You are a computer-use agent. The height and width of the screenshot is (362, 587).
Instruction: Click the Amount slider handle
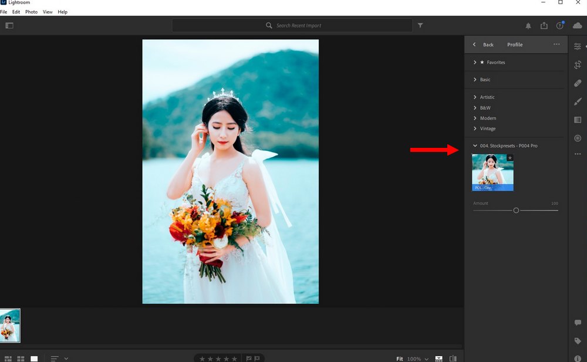point(516,210)
